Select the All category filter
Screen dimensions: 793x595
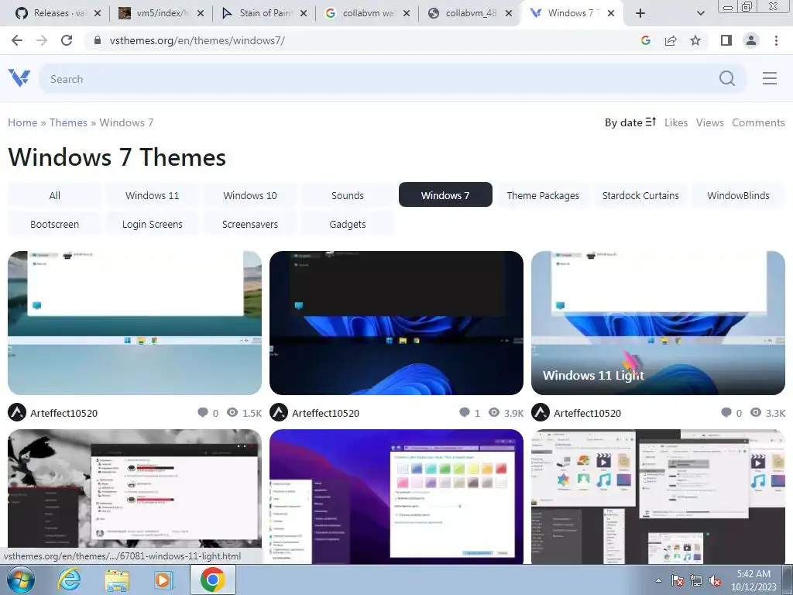tap(55, 195)
